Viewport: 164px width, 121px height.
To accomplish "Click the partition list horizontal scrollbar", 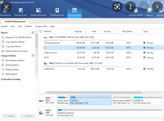I will [x=94, y=92].
